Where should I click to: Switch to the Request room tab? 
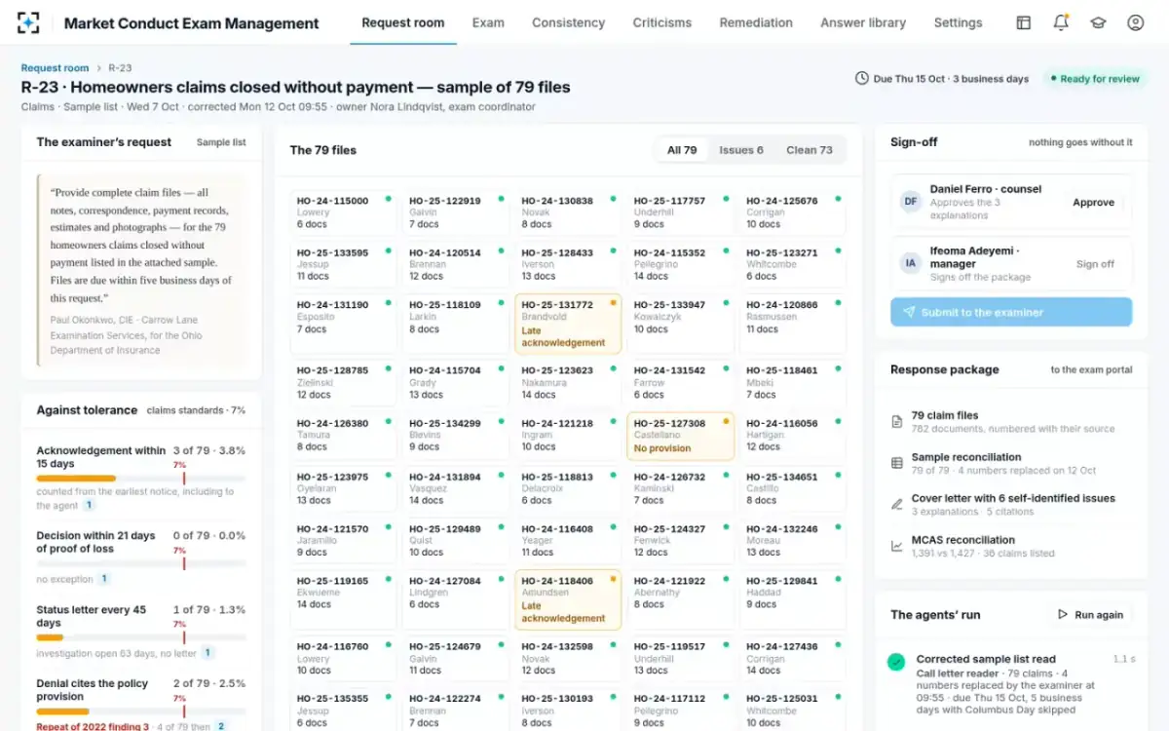(402, 22)
